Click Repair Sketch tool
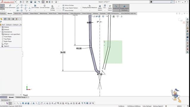190x107 pixels. [x=100, y=8]
